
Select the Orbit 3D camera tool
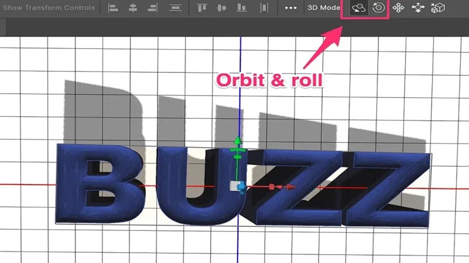[358, 8]
